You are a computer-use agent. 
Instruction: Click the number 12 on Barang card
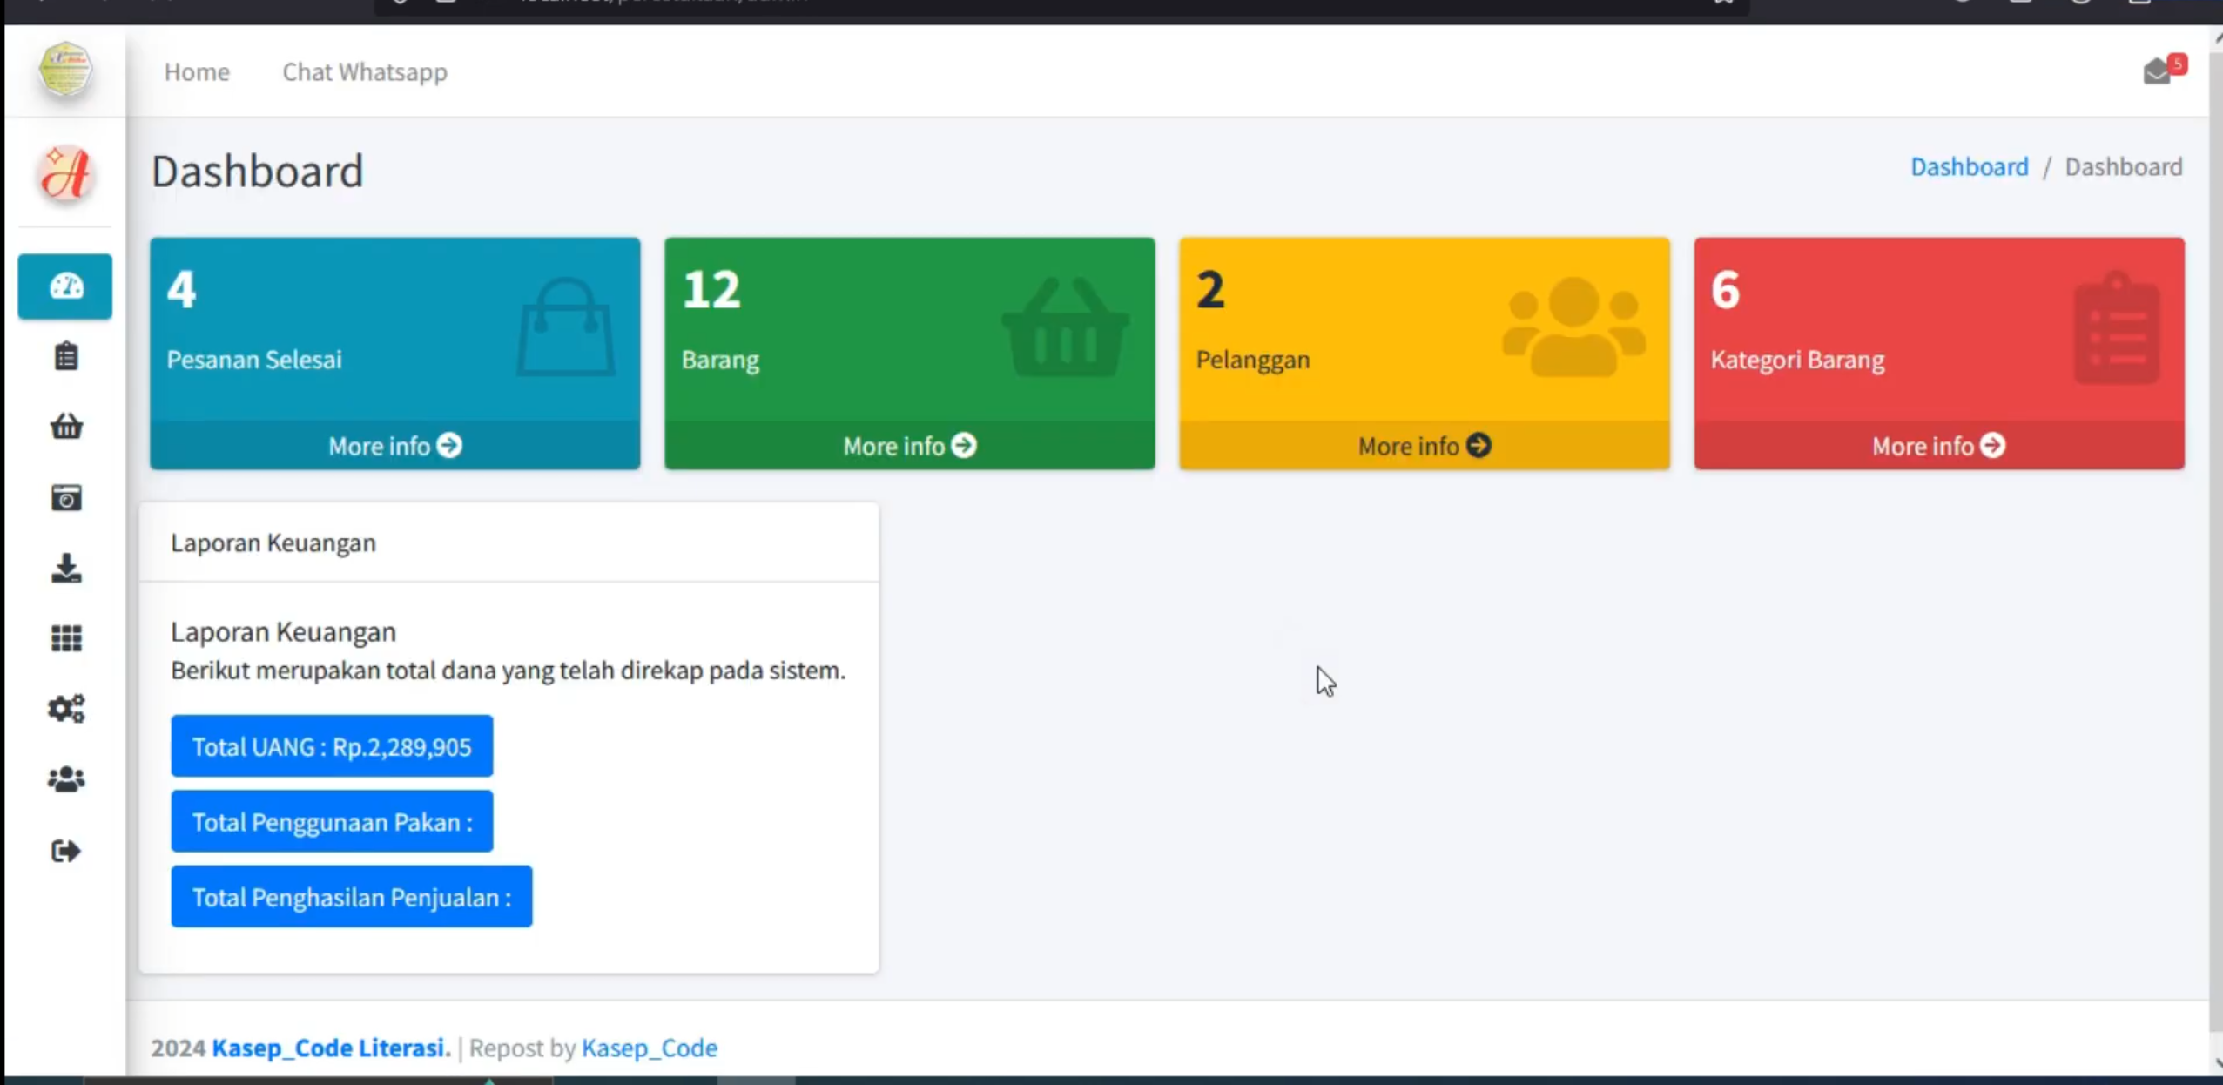click(x=711, y=289)
